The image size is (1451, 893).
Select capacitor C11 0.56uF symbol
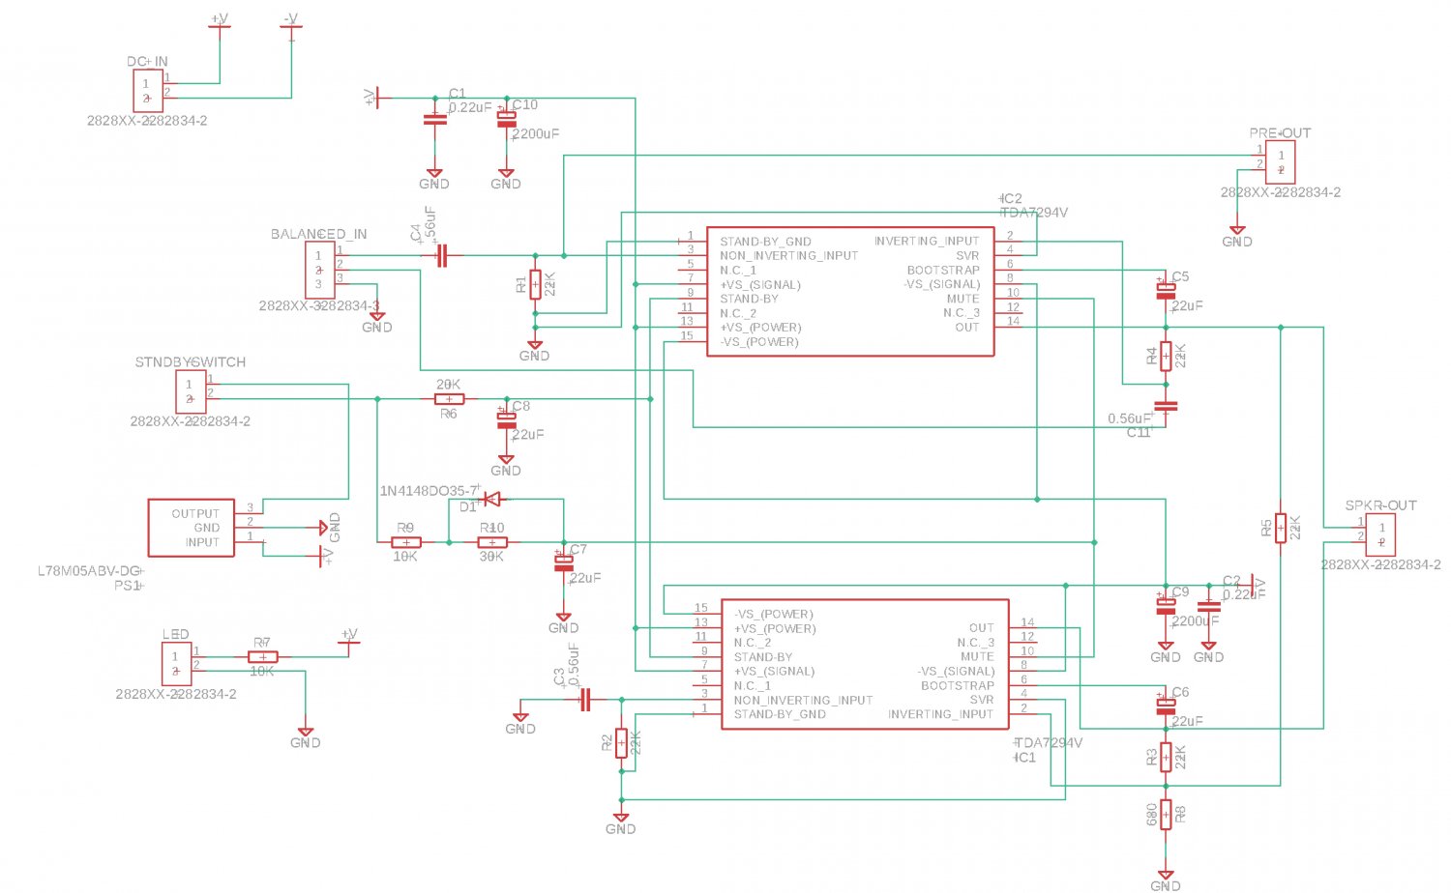coord(1166,406)
